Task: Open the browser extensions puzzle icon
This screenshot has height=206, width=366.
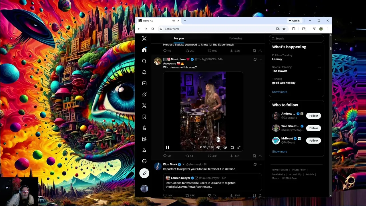Action: click(294, 29)
